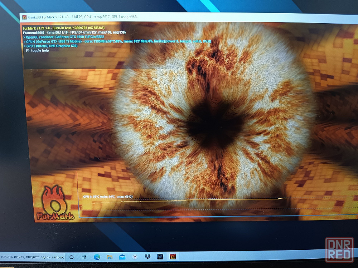358x268 pixels.
Task: Click the GPU 1 GTX 1660 Ti Mobile line
Action: (x=117, y=41)
